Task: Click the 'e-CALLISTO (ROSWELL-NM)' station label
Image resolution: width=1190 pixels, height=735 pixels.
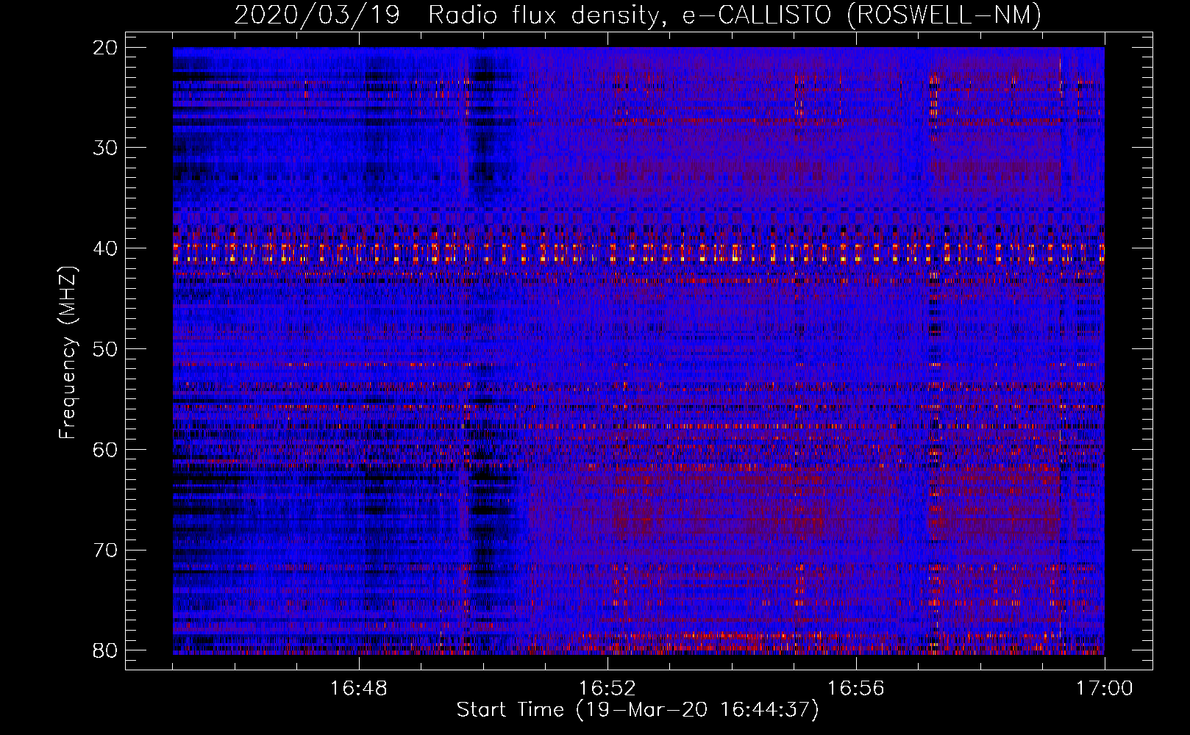Action: (x=862, y=15)
